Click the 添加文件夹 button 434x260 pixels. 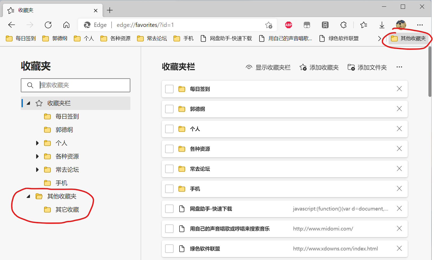pos(367,68)
